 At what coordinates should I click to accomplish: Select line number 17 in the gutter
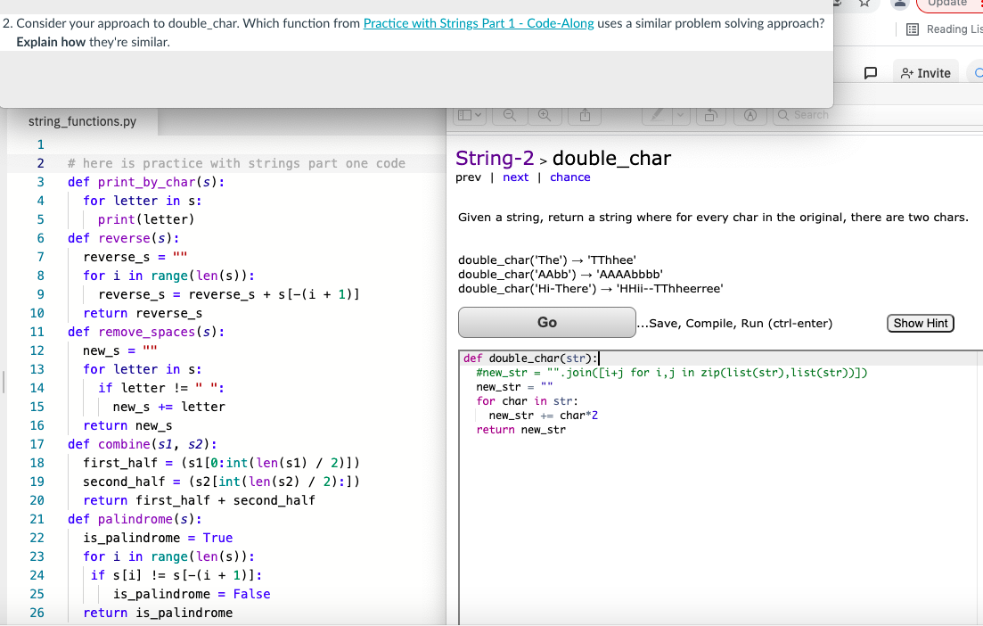37,444
